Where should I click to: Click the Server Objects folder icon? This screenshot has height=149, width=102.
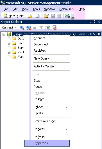(x=14, y=48)
